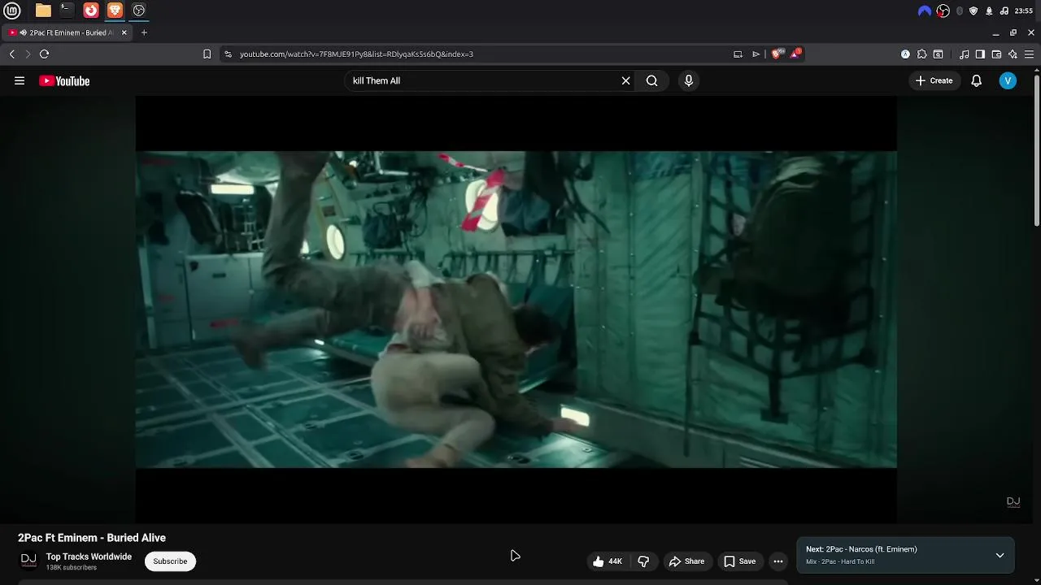Mute the tab using its audio icon

tap(24, 32)
